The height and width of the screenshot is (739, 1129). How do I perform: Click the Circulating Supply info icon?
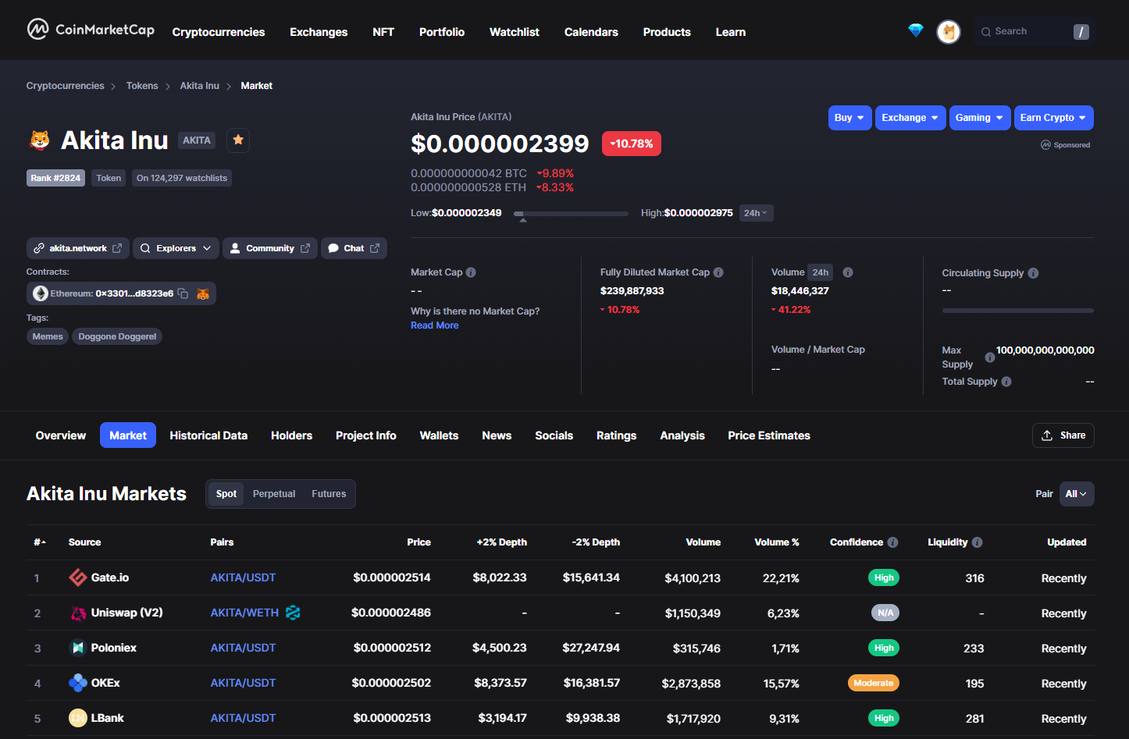coord(1033,273)
